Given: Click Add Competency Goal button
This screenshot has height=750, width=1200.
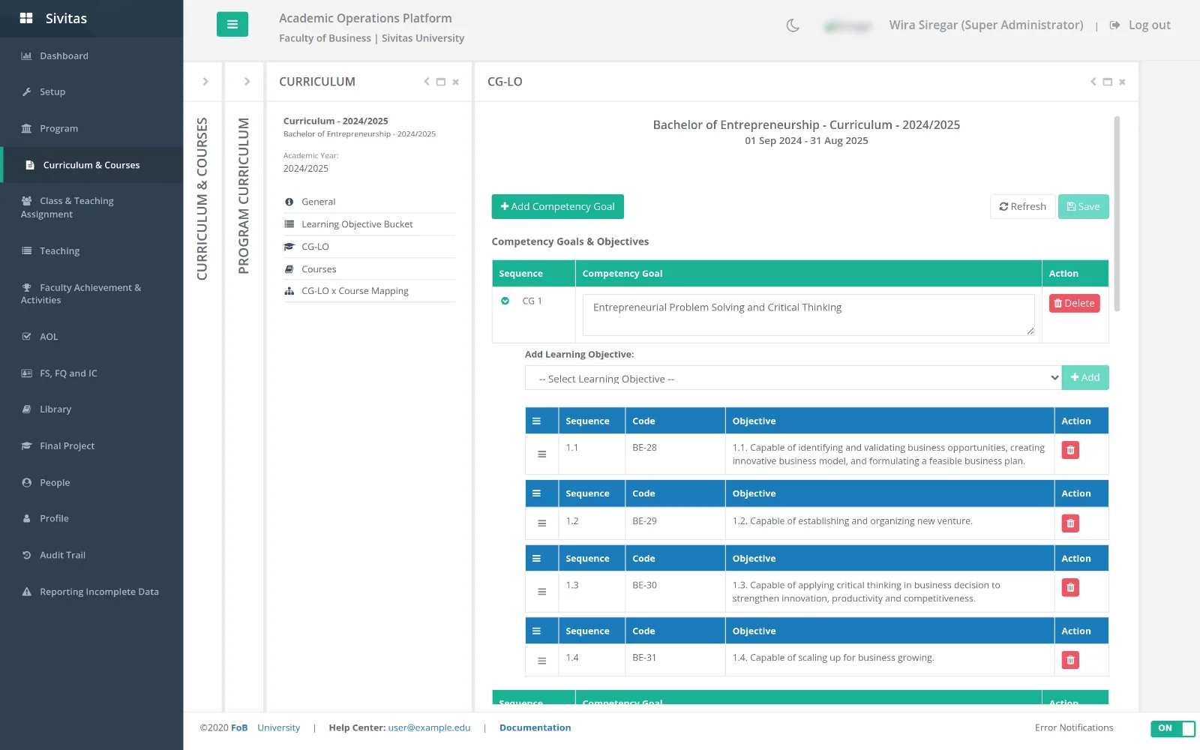Looking at the screenshot, I should point(557,206).
